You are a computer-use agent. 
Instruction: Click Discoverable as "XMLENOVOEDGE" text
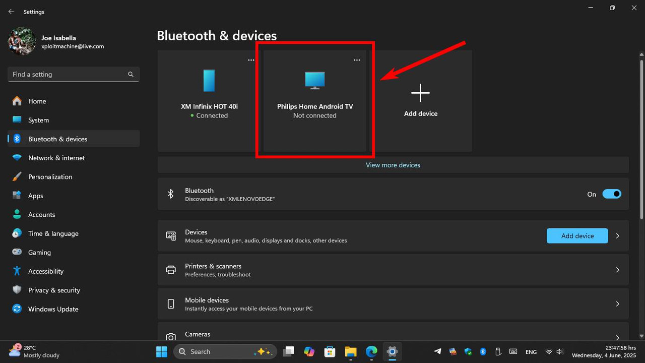click(x=230, y=199)
